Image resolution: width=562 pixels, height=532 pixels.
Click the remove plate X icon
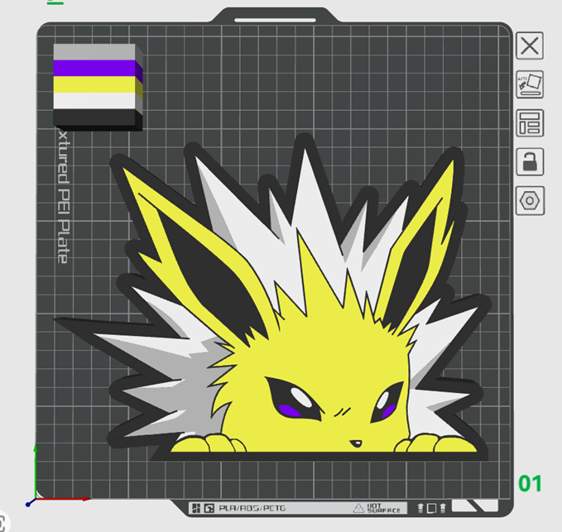pyautogui.click(x=530, y=46)
